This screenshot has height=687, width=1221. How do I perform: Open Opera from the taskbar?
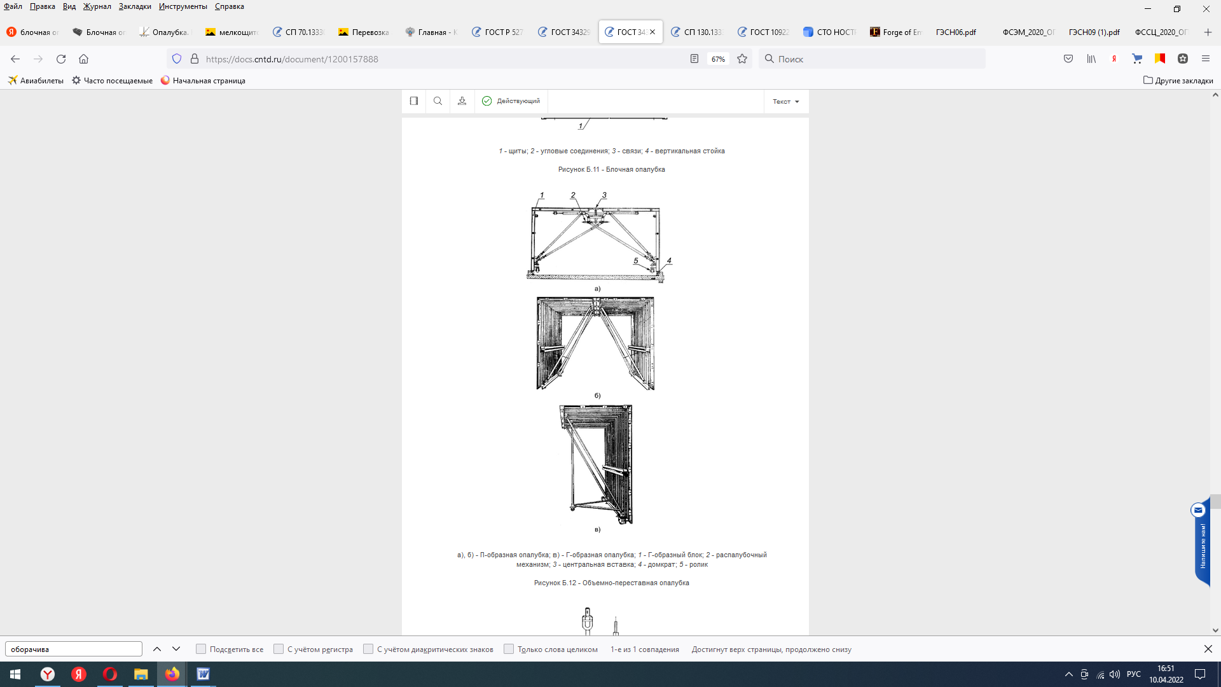point(109,674)
